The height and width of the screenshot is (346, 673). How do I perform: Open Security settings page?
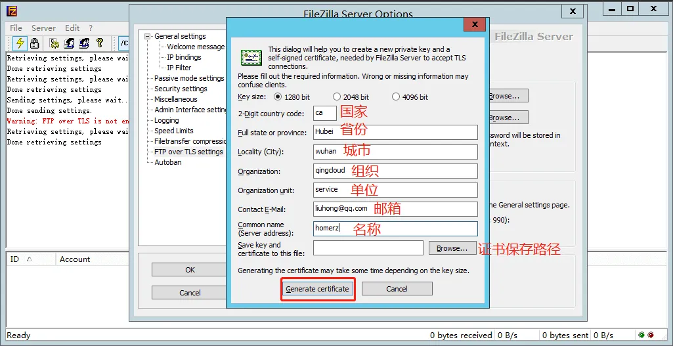tap(181, 89)
